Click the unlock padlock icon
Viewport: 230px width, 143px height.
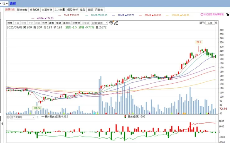tap(228, 14)
